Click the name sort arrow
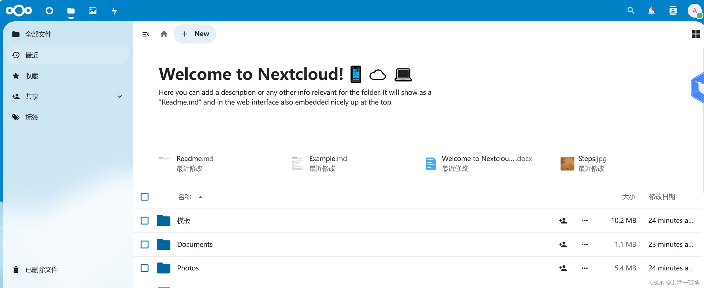 (x=201, y=197)
